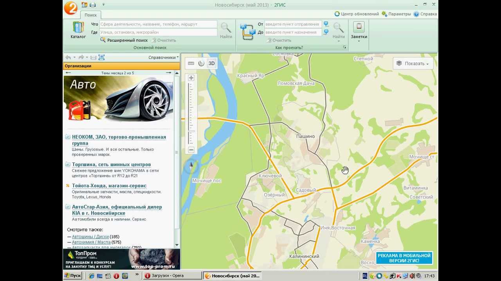Switch to Загрузки - Opera taskbar window

171,276
